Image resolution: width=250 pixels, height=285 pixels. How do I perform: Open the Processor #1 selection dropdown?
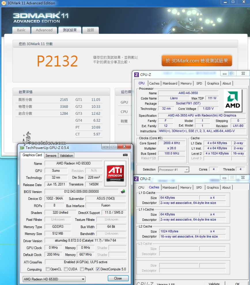(x=174, y=170)
